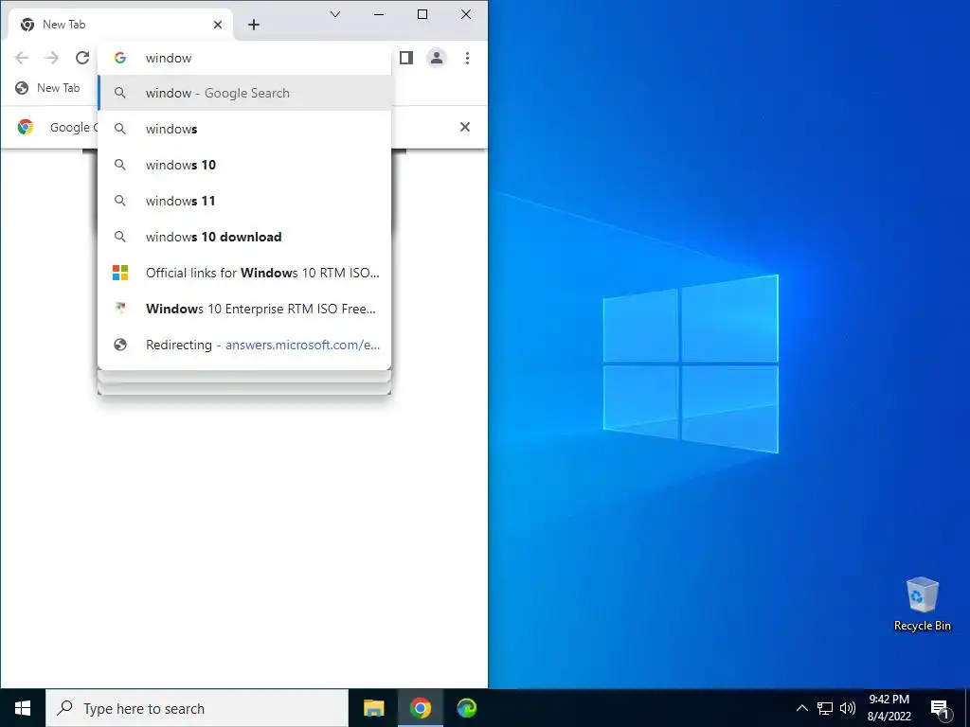Screen dimensions: 970x727
Task: Select the Recycle Bin desktop icon
Action: 923,603
